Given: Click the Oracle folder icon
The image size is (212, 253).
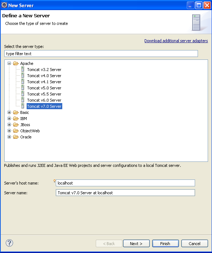Looking at the screenshot, I should pyautogui.click(x=16, y=137).
